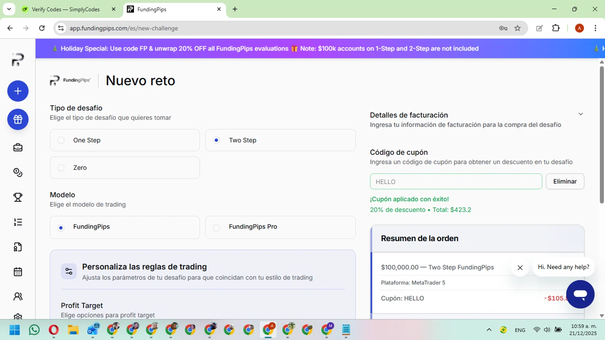Click the 'Cupón: HELLO' order line
605x340 pixels.
click(x=402, y=298)
